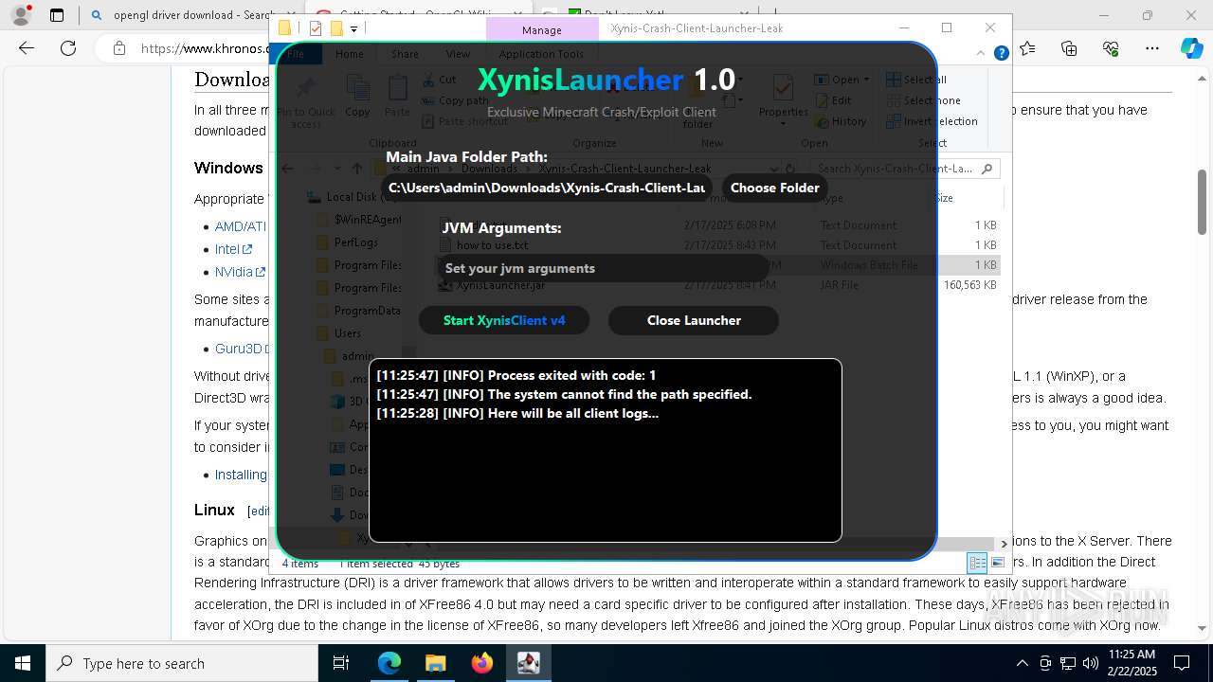
Task: Click Start XynisClient v4 button
Action: coord(504,320)
